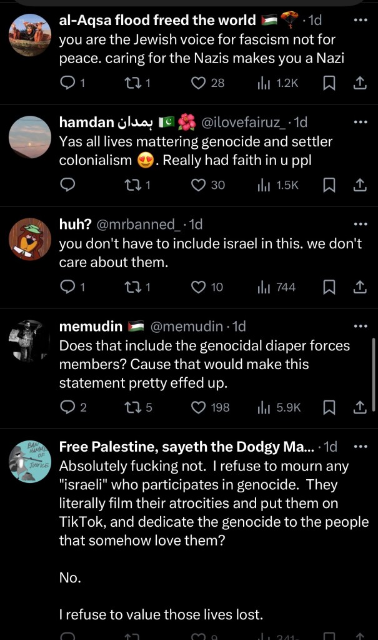Reply to huh? @mrbanned_ tweet

67,287
